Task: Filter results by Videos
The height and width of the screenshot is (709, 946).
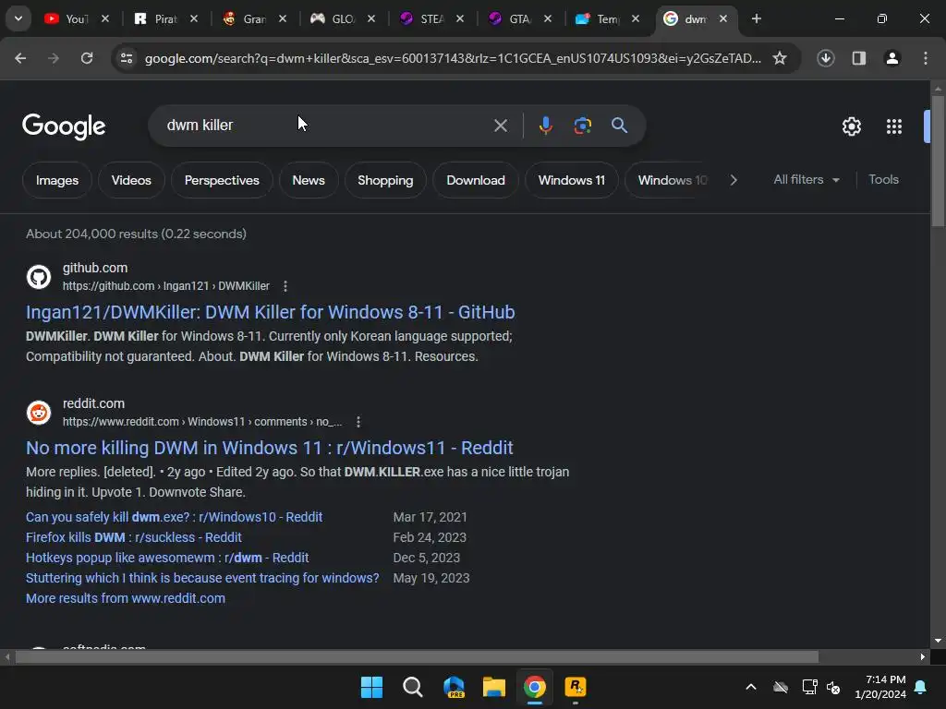Action: coord(131,180)
